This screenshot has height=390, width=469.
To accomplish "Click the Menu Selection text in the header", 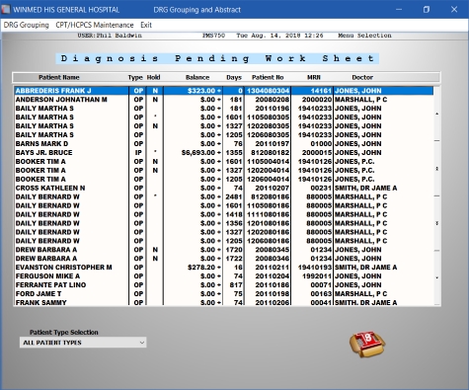I will click(x=364, y=36).
